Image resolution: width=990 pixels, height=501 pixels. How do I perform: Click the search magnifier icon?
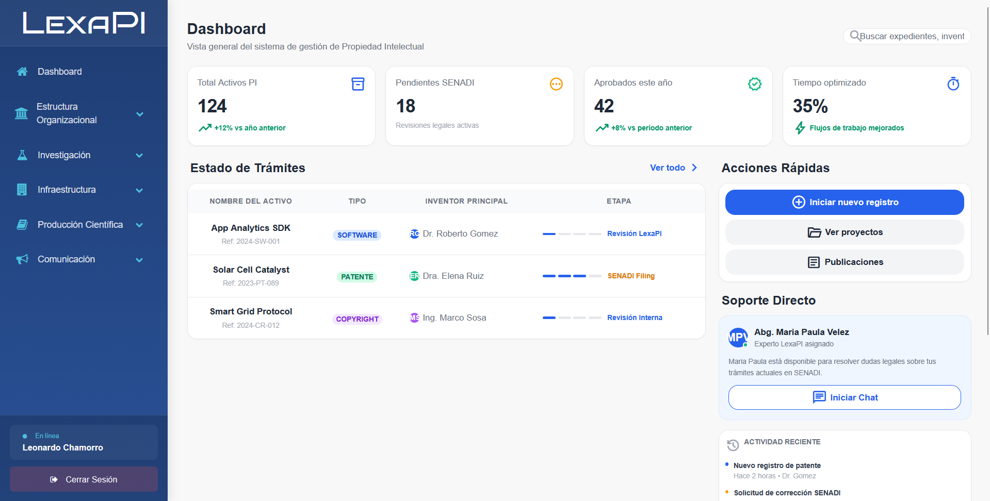[x=855, y=36]
